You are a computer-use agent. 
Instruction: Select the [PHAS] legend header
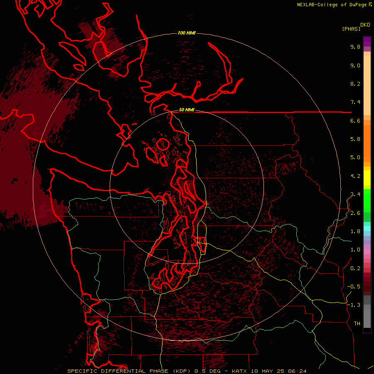[351, 29]
